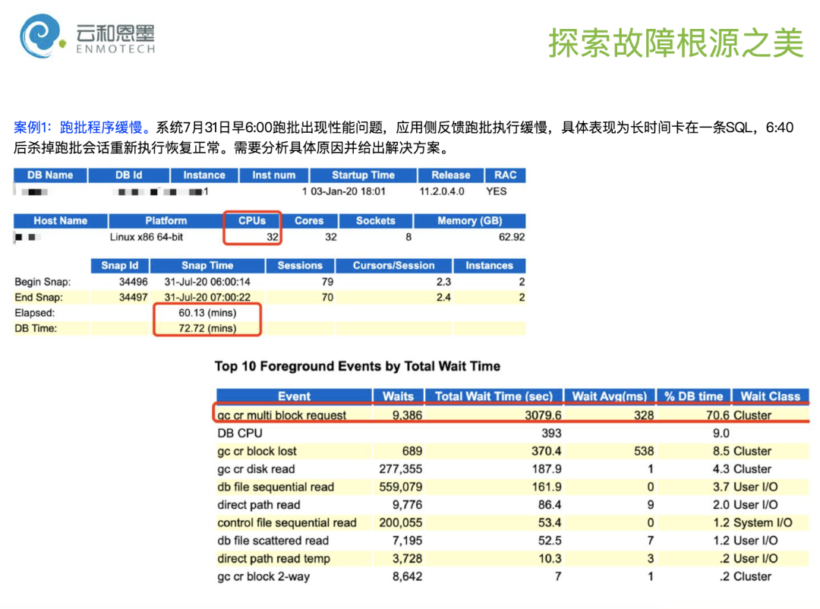Select snap time 31-Jul-20 06:00:14

coord(207,282)
